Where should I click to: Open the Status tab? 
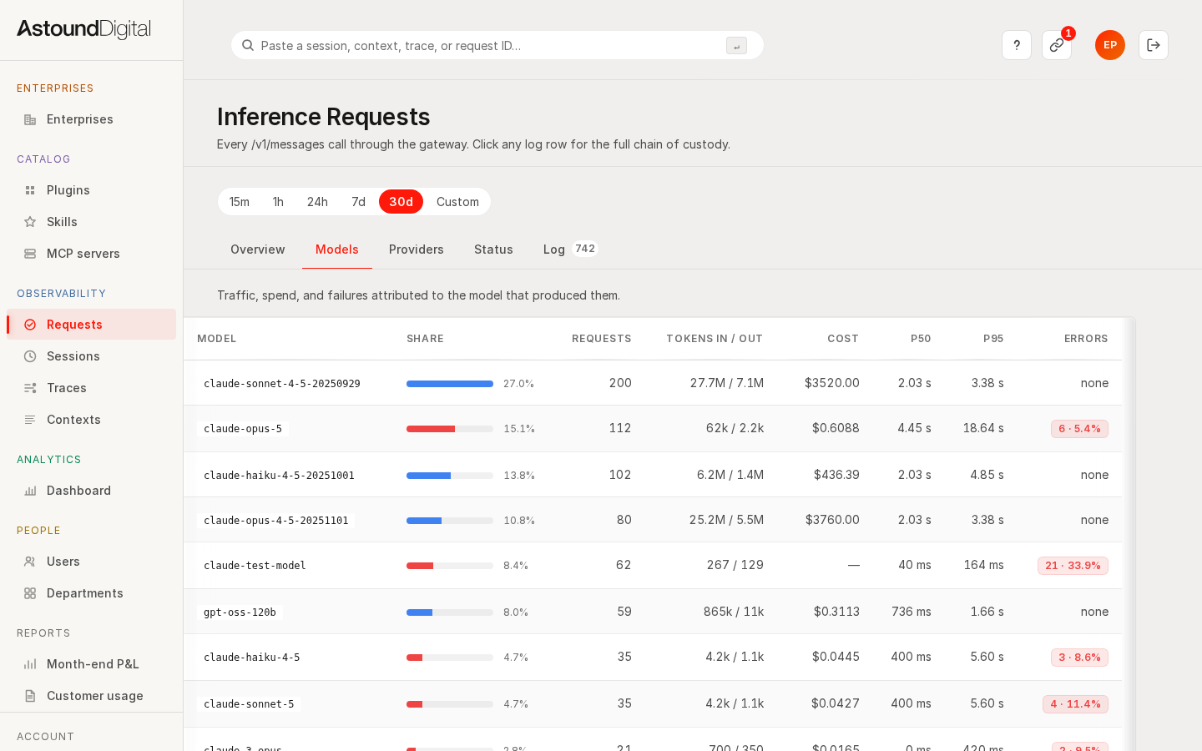tap(493, 249)
